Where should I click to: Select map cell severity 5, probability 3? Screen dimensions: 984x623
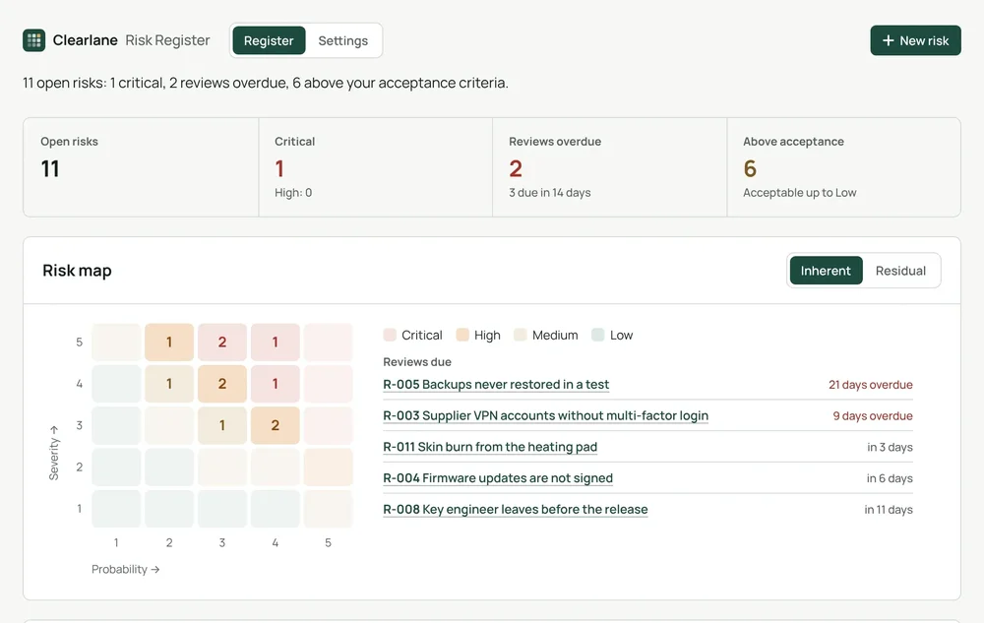tap(222, 342)
